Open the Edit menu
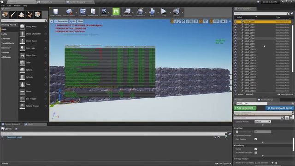This screenshot has width=295, height=166. [9, 6]
